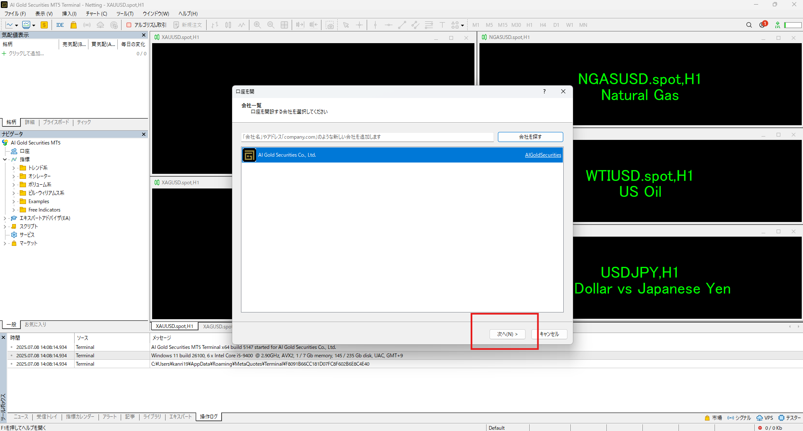This screenshot has width=803, height=431.
Task: Select the H4 timeframe
Action: click(543, 25)
